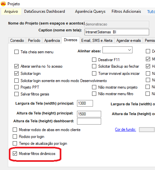Click the Projeto app icon in title bar
Screen dimensions: 155x170
(3, 4)
